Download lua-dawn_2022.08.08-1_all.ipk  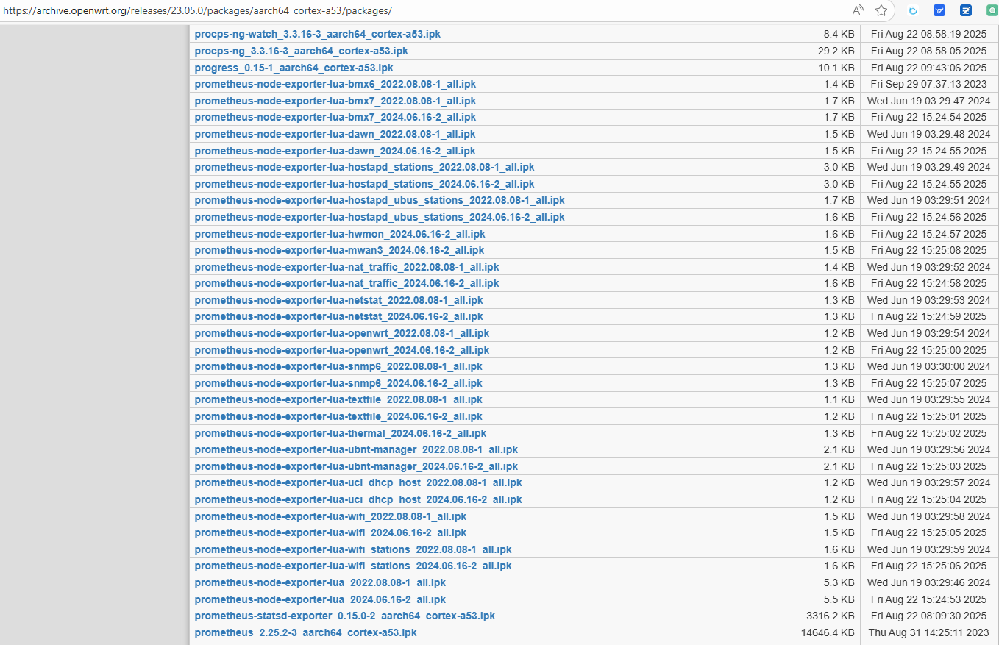pos(335,134)
